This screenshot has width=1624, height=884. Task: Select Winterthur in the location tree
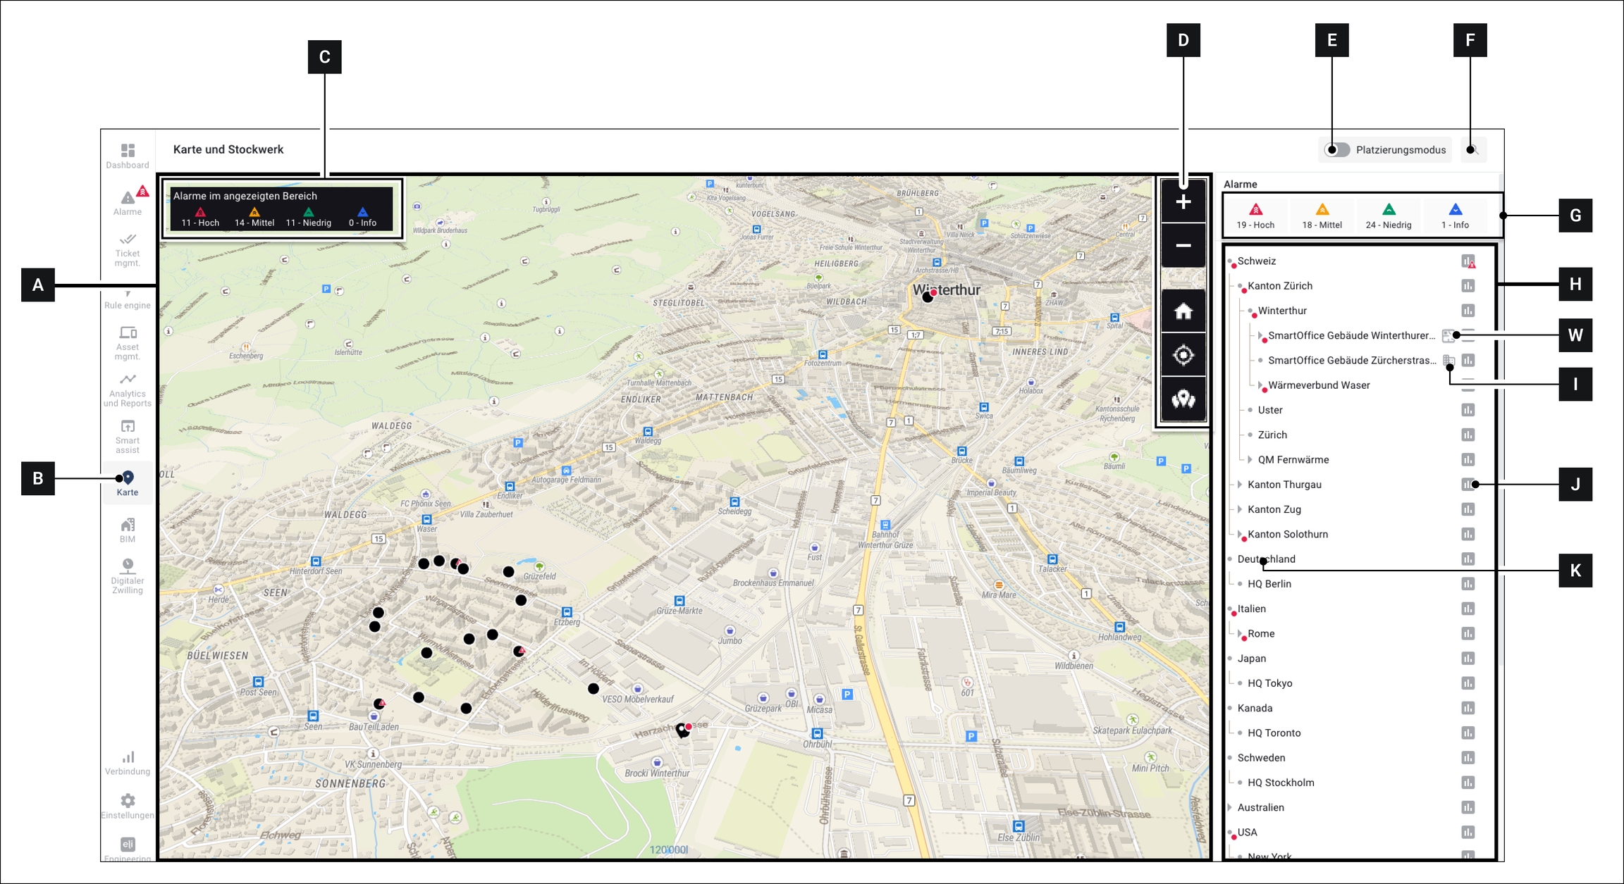pyautogui.click(x=1281, y=311)
